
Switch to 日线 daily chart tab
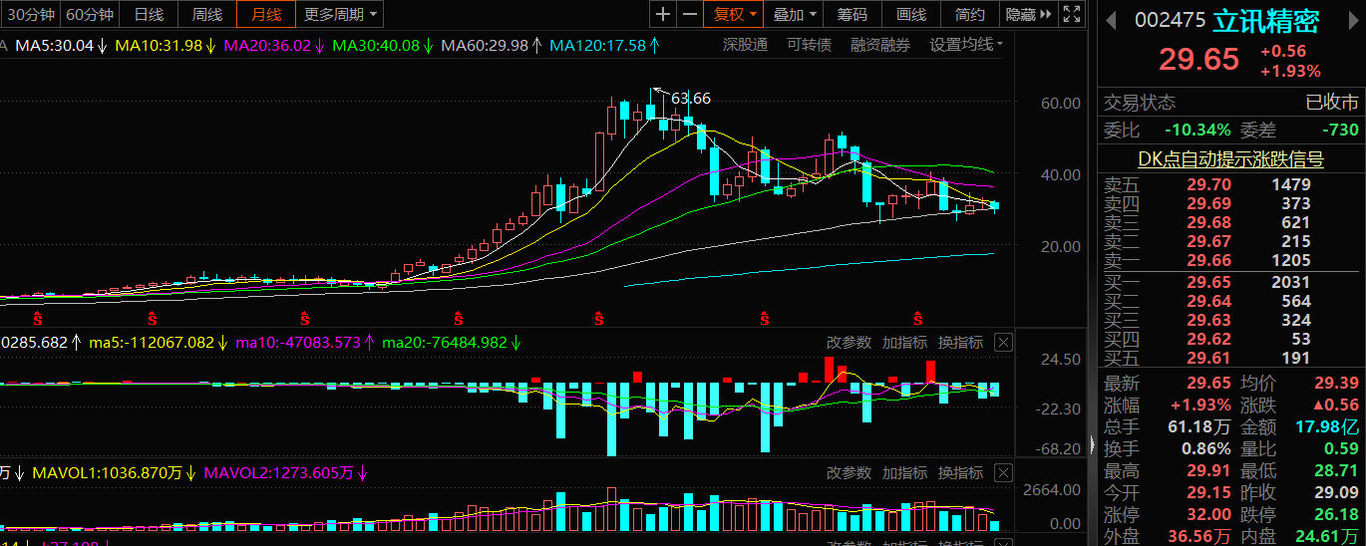click(x=149, y=14)
